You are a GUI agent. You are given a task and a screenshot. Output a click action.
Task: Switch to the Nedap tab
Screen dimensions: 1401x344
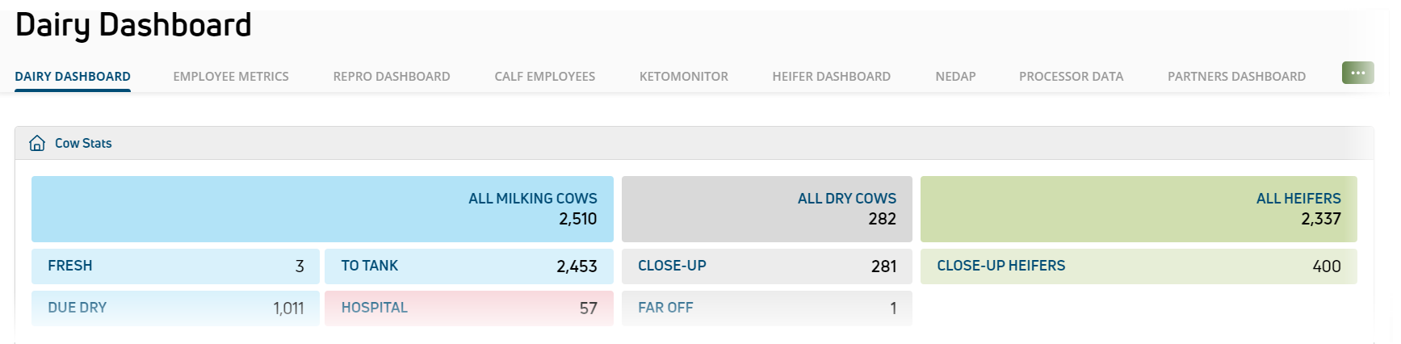[955, 77]
